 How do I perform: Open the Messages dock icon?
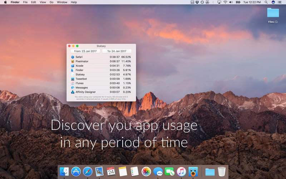point(158,172)
